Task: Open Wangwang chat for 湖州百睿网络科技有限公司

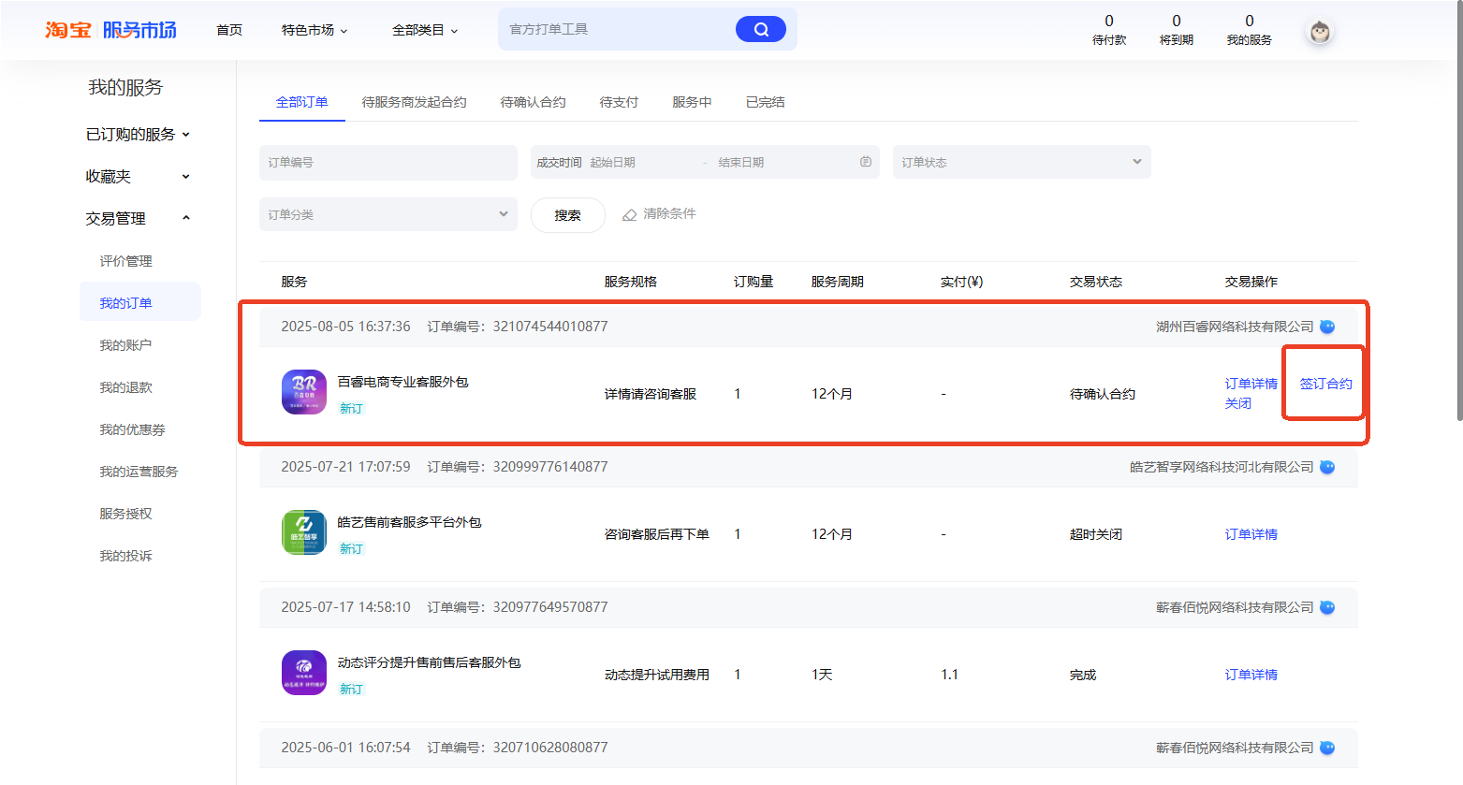Action: coord(1327,327)
